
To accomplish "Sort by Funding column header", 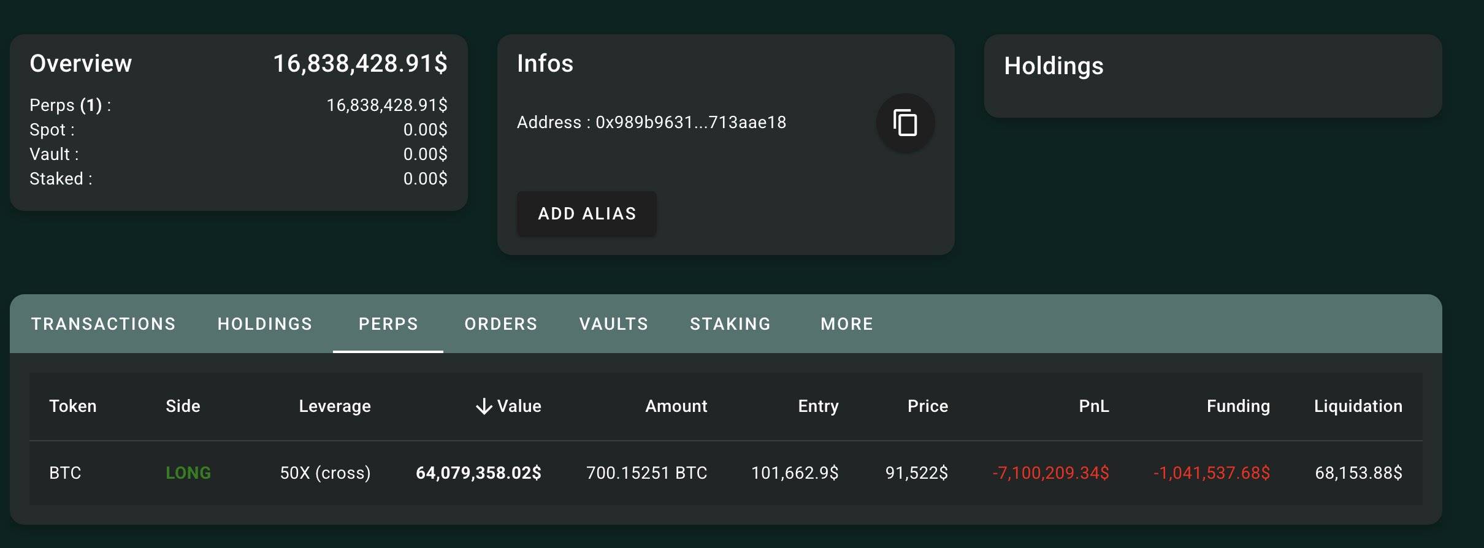I will coord(1238,406).
